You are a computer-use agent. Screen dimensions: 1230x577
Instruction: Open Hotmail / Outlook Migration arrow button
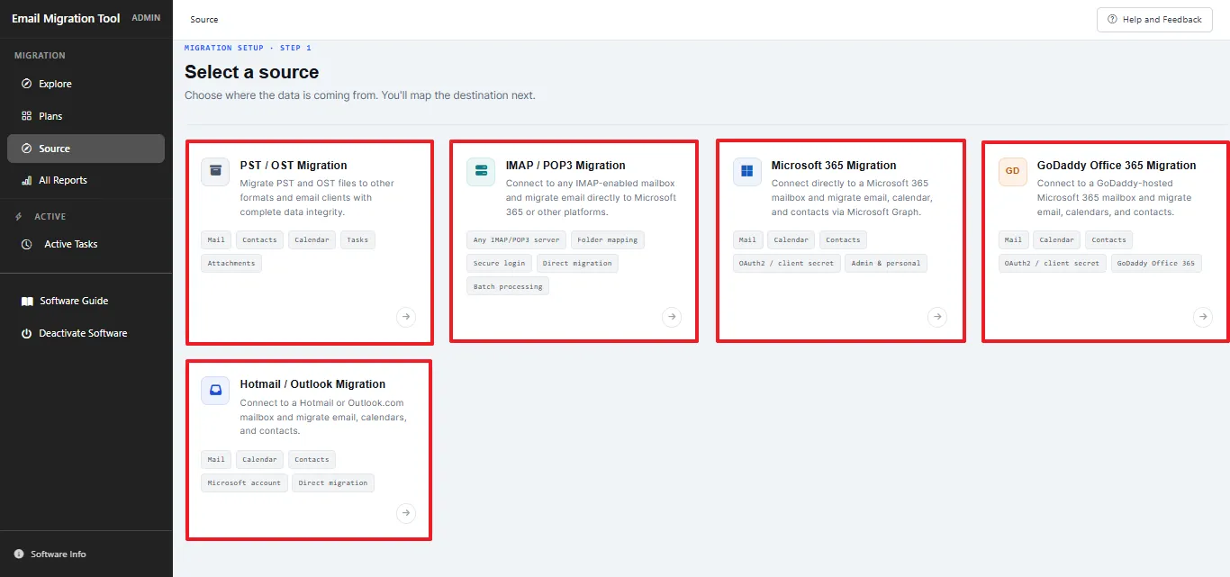pyautogui.click(x=406, y=513)
